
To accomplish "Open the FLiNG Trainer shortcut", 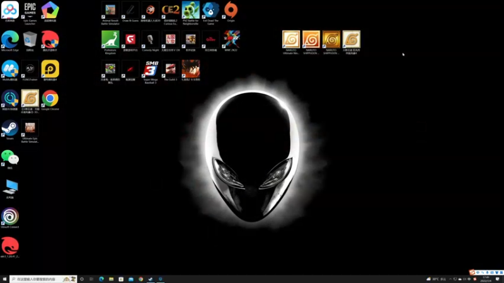I will pos(30,71).
